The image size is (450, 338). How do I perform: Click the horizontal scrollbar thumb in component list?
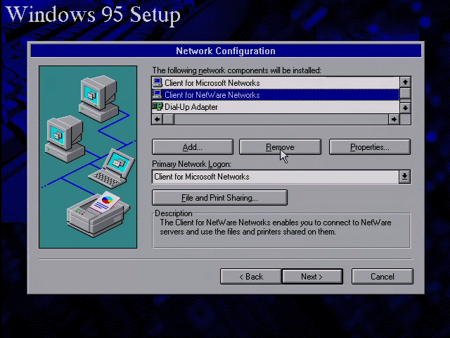(169, 119)
